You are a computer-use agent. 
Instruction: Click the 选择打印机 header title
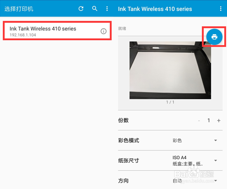(19, 9)
